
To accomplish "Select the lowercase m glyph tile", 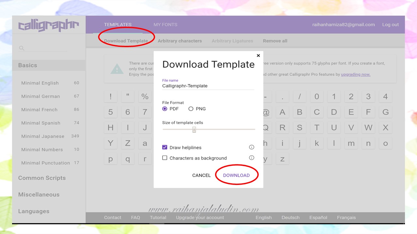I will click(351, 143).
